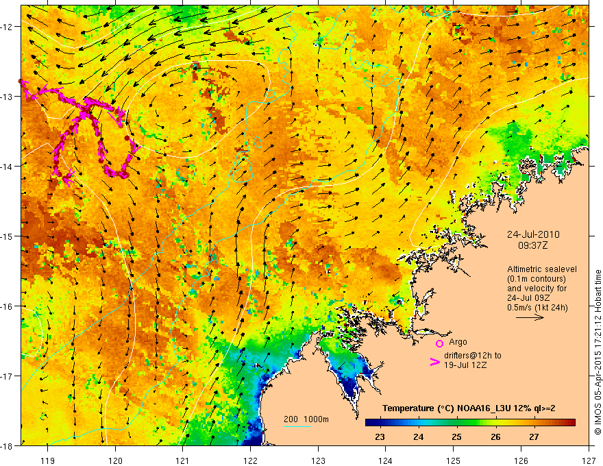603x466 pixels.
Task: Click the longitude axis label 125
Action: click(454, 461)
